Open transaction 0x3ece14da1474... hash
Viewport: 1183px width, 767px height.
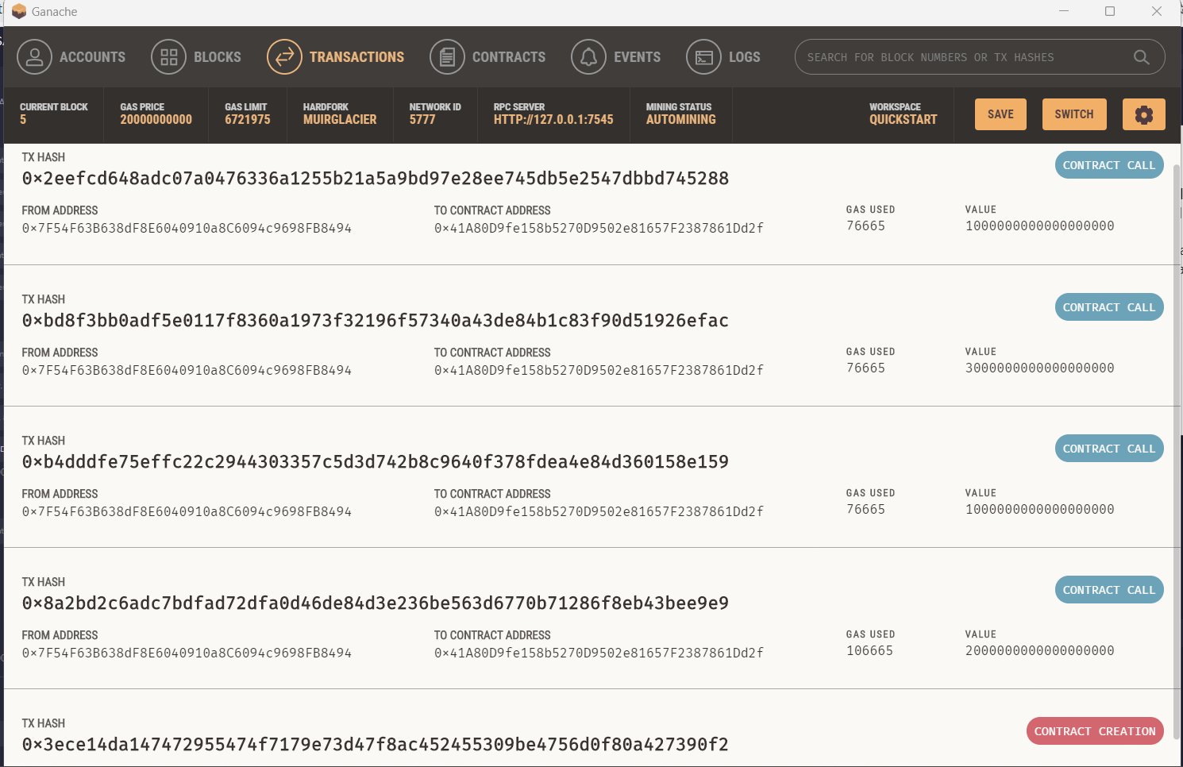coord(376,745)
